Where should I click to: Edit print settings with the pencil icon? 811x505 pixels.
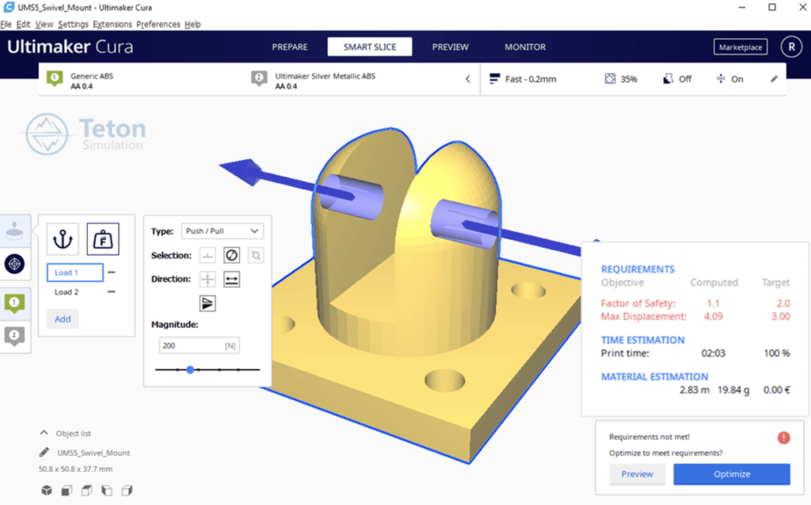click(774, 79)
